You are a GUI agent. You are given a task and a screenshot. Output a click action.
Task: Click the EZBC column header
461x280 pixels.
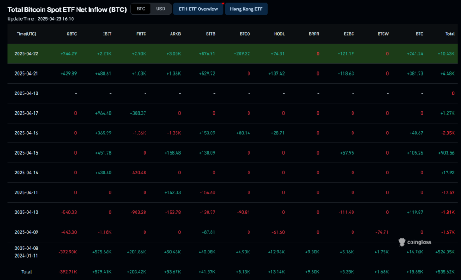click(x=349, y=34)
